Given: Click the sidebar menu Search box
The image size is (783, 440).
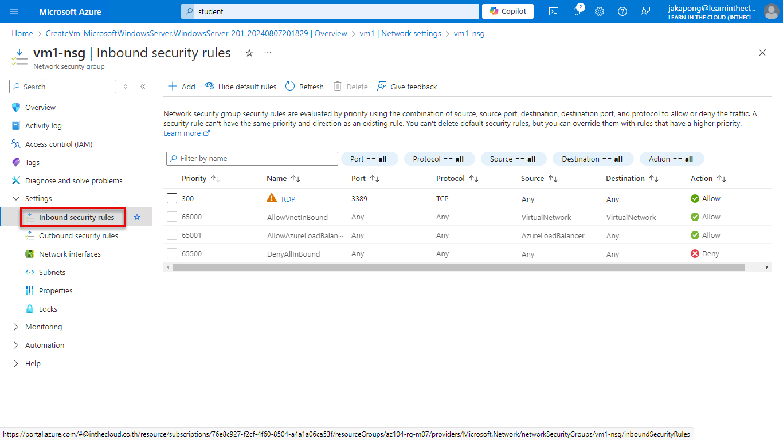Looking at the screenshot, I should click(63, 87).
